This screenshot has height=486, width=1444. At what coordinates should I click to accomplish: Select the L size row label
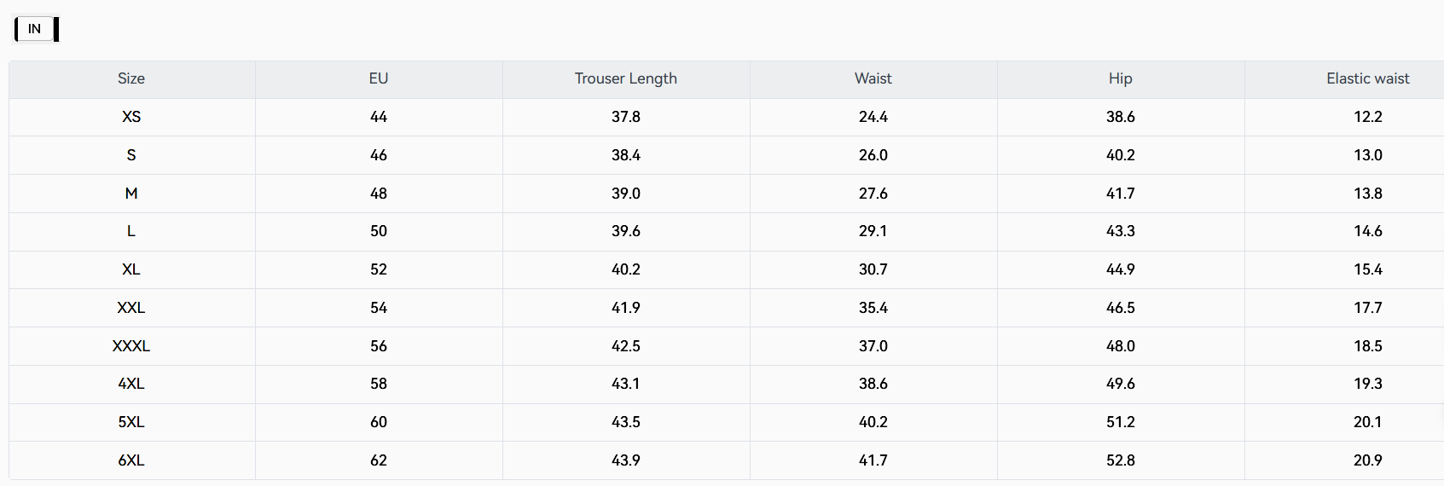click(x=131, y=231)
